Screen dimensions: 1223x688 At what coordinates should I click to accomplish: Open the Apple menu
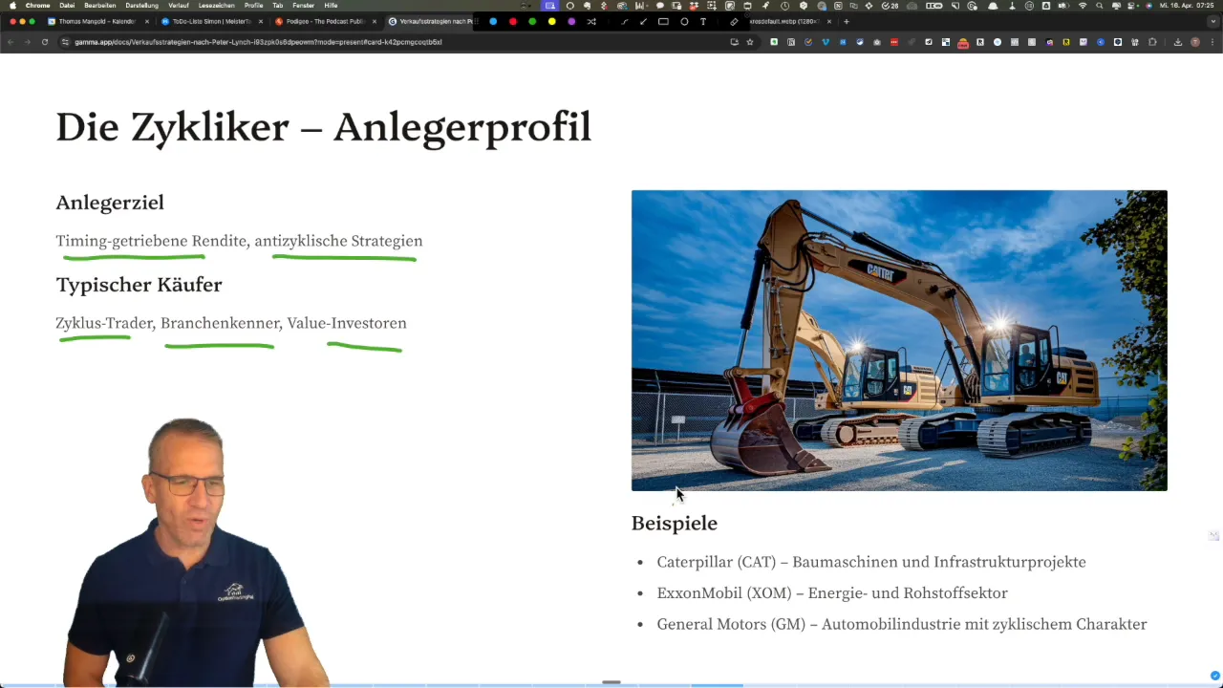(x=12, y=6)
